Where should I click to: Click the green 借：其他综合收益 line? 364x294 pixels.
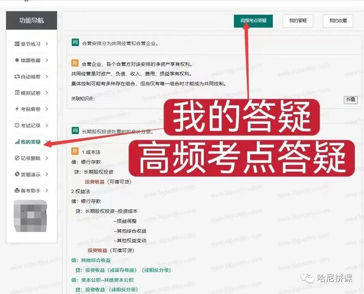click(91, 260)
